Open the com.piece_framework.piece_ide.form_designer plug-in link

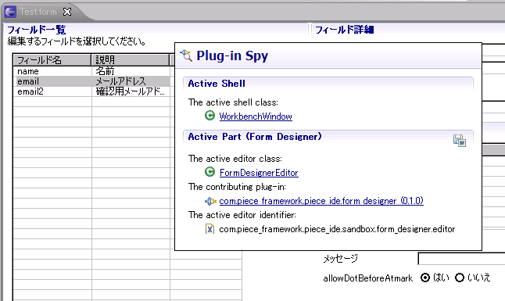(321, 201)
